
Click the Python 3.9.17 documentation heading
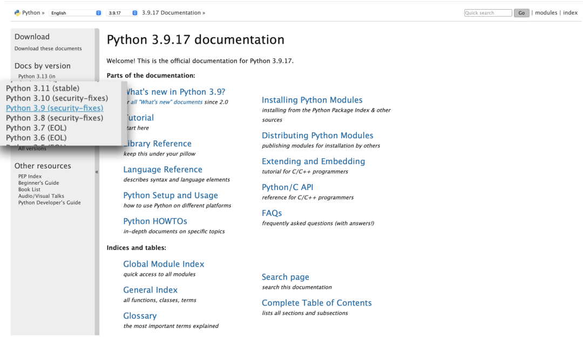(195, 39)
